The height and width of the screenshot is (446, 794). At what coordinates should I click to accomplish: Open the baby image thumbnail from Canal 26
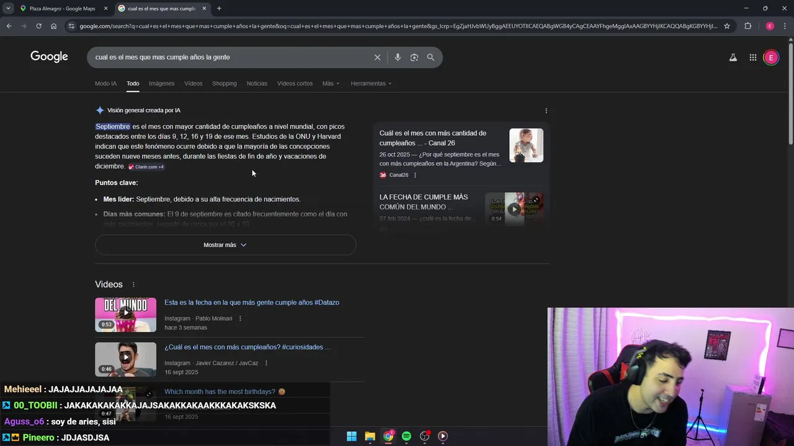pyautogui.click(x=526, y=146)
